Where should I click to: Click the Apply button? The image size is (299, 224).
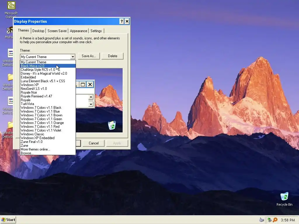point(117,143)
